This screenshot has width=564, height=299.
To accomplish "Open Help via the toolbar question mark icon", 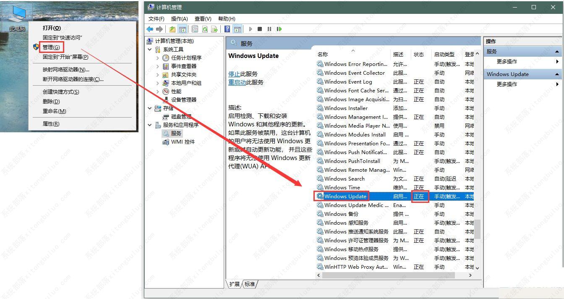I will [227, 29].
